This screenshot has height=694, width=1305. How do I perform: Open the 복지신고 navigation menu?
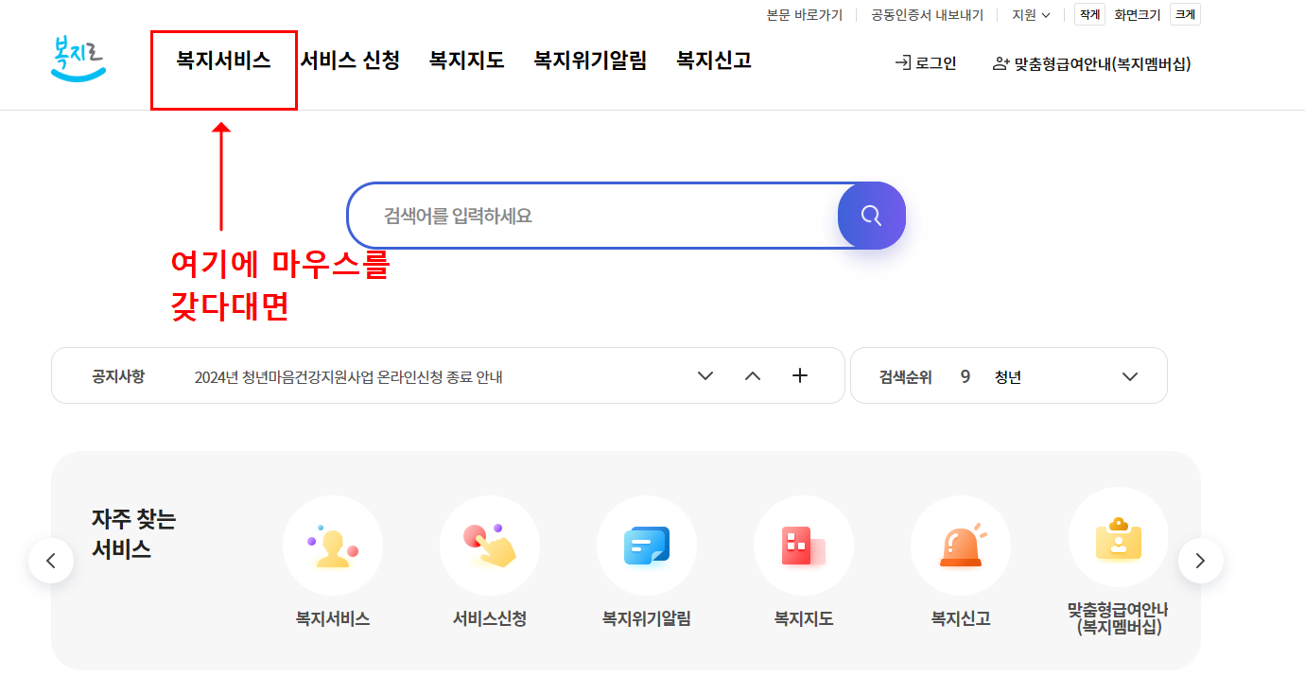(712, 59)
